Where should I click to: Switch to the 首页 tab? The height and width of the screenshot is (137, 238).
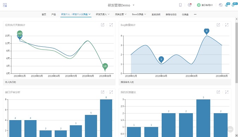coord(44,14)
